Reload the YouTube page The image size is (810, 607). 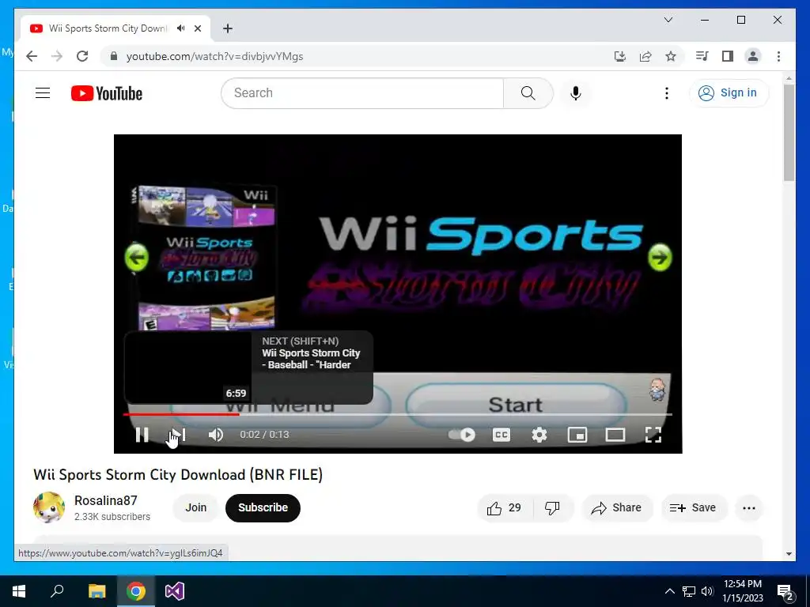82,56
